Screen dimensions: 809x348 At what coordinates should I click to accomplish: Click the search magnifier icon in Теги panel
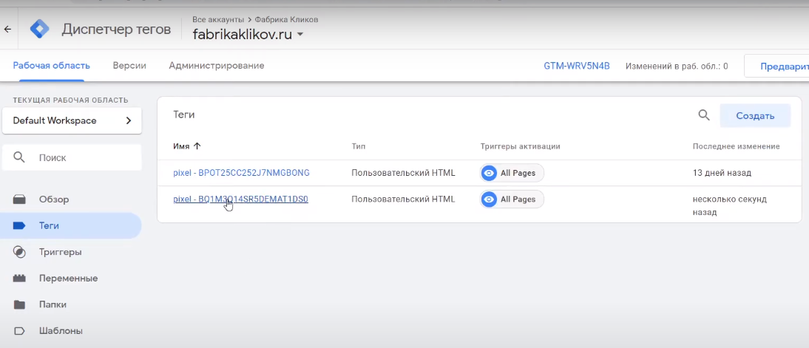click(704, 115)
